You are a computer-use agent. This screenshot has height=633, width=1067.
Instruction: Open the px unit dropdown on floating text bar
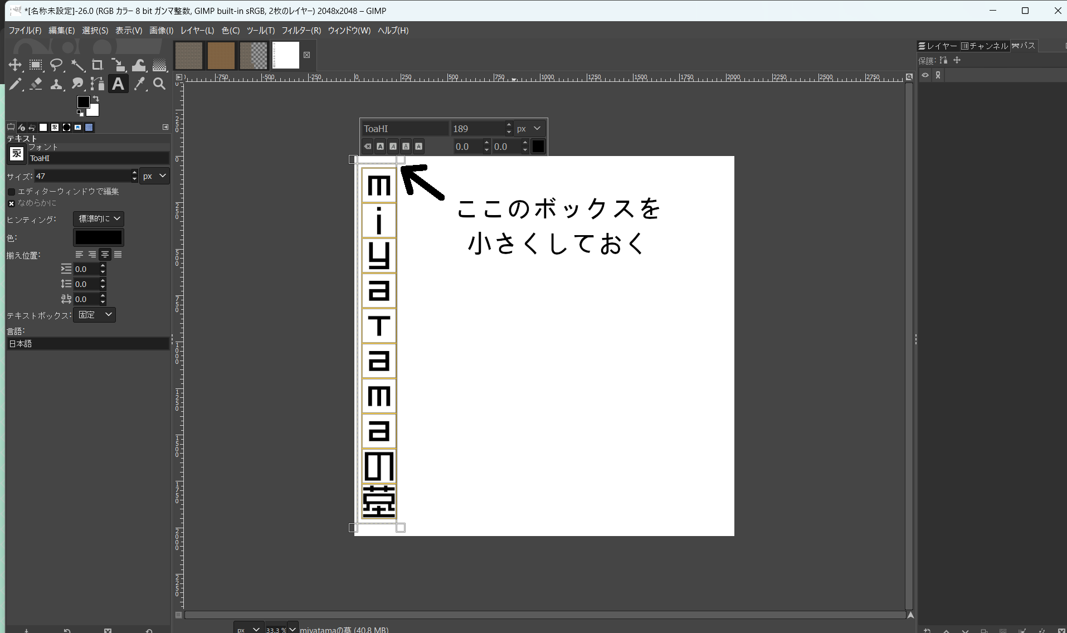528,128
